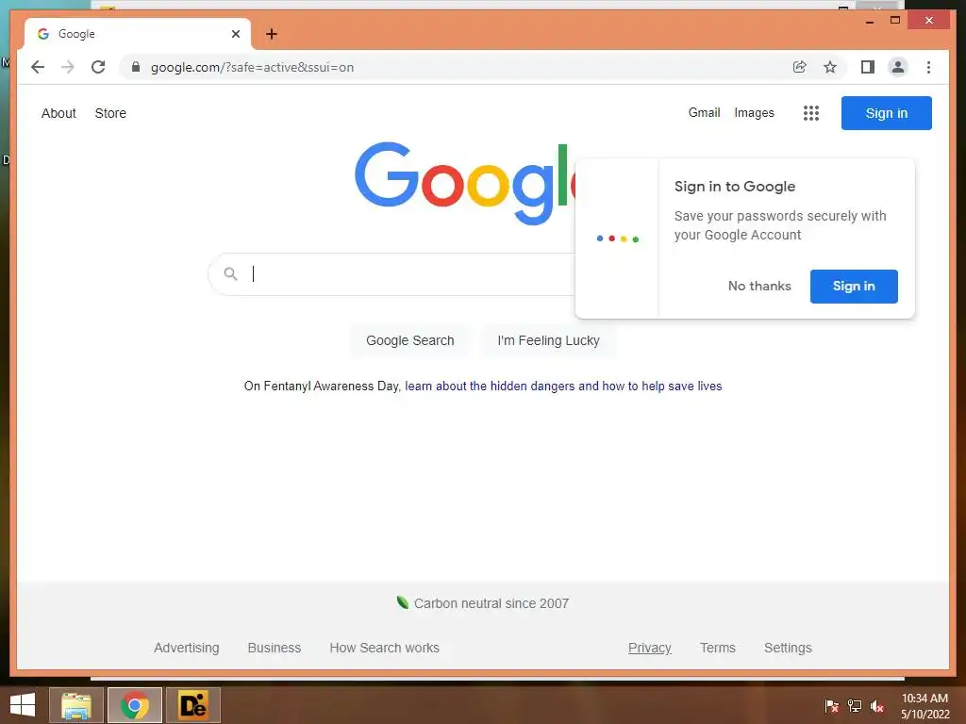Open the Settings link in the footer
Viewport: 966px width, 724px height.
[x=788, y=648]
